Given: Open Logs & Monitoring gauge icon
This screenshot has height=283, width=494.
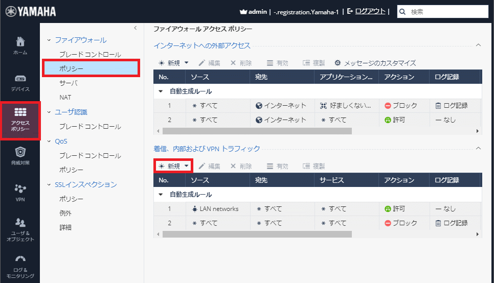Looking at the screenshot, I should 20,266.
